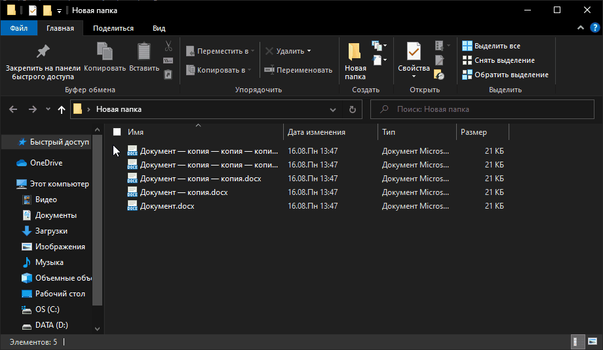
Task: Go up one folder level
Action: (62, 109)
